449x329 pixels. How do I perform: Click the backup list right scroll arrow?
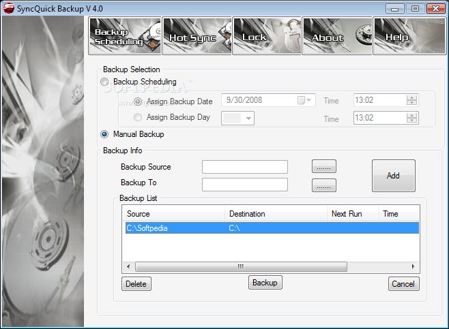pyautogui.click(x=414, y=267)
